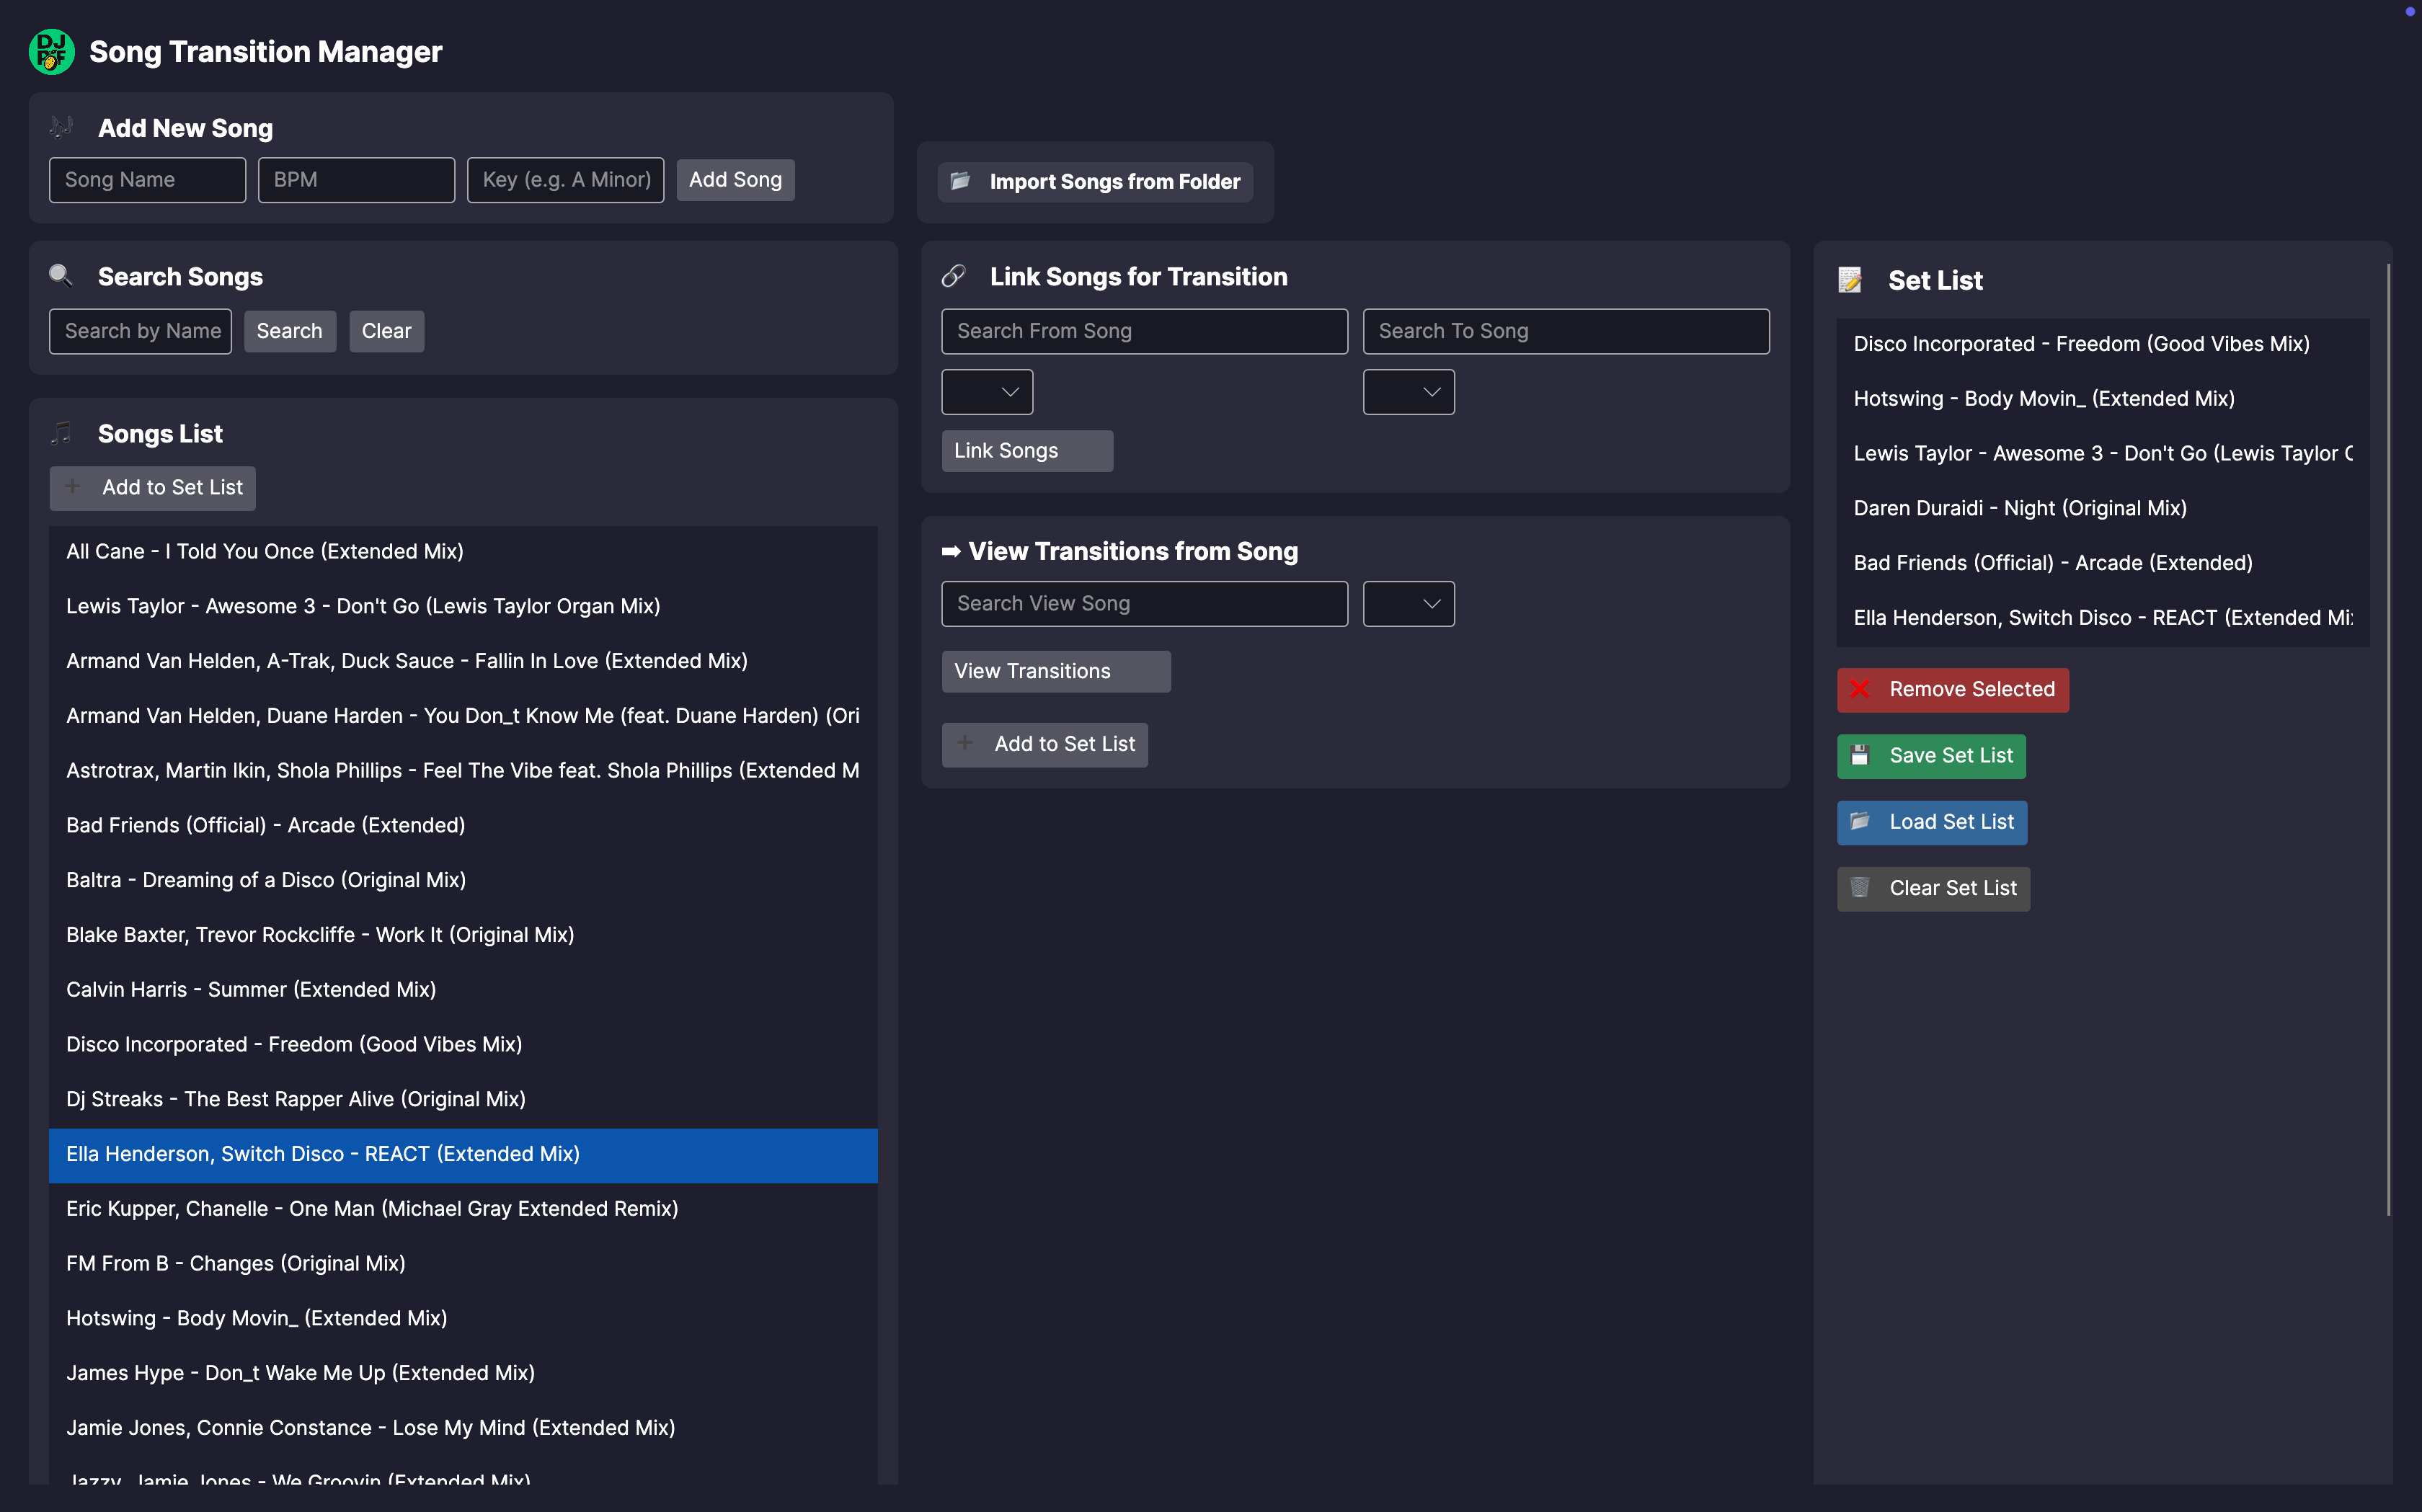Focus the BPM input field
This screenshot has width=2422, height=1512.
[356, 180]
